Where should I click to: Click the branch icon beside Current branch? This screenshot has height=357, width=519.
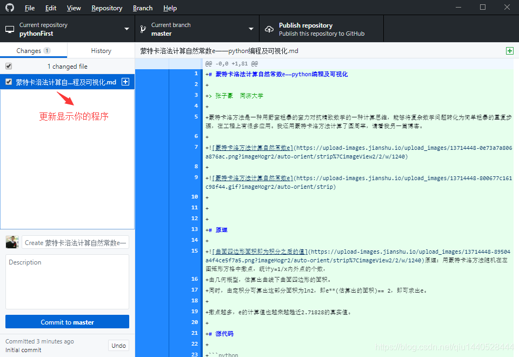point(143,29)
